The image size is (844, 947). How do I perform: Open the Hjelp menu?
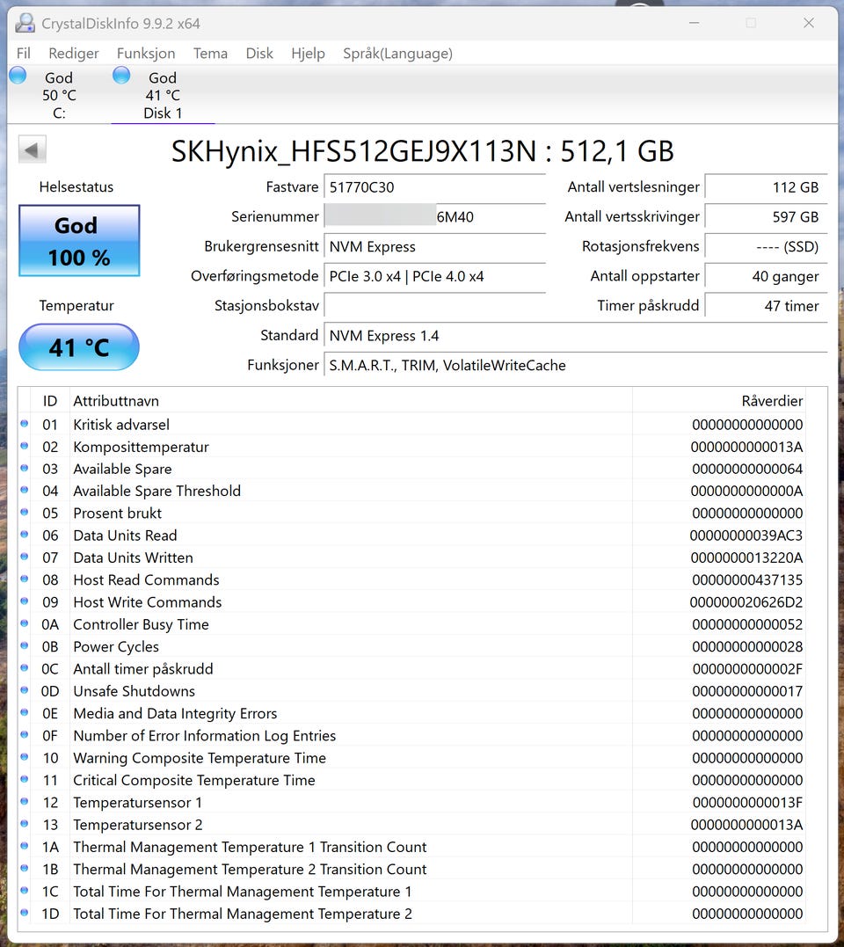(308, 53)
